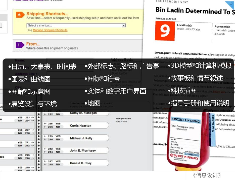This screenshot has height=180, width=235.
Task: Click the blue folded corner on the memo
Action: (x=230, y=4)
